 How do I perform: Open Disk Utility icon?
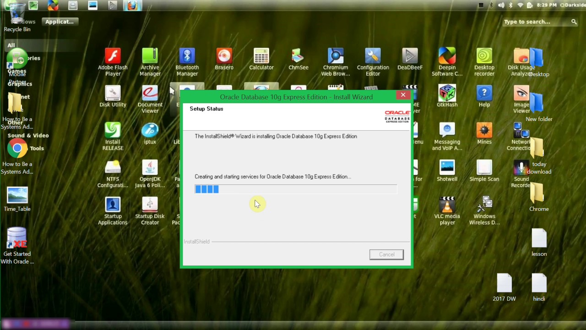[113, 93]
